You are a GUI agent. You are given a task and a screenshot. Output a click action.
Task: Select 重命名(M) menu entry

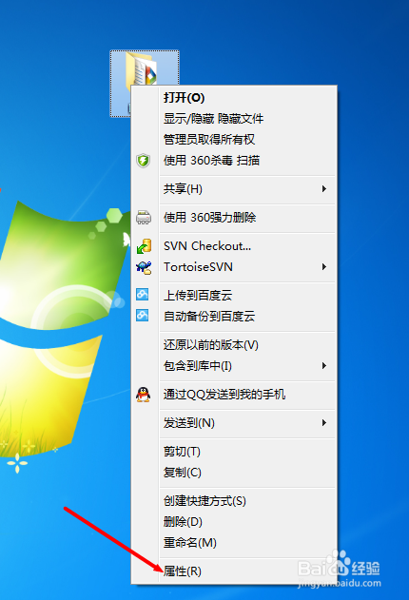tap(234, 543)
